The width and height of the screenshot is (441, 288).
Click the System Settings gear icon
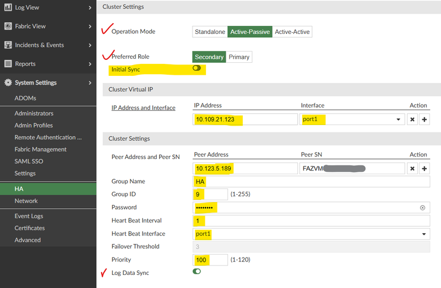pyautogui.click(x=8, y=83)
